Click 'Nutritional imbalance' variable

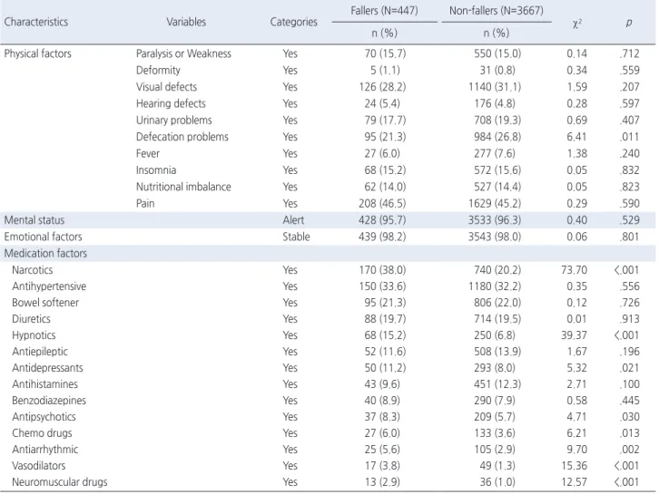[x=183, y=187]
